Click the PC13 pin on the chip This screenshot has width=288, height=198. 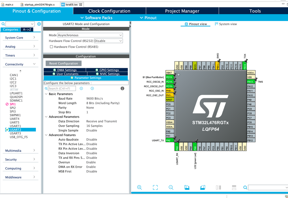[170, 77]
